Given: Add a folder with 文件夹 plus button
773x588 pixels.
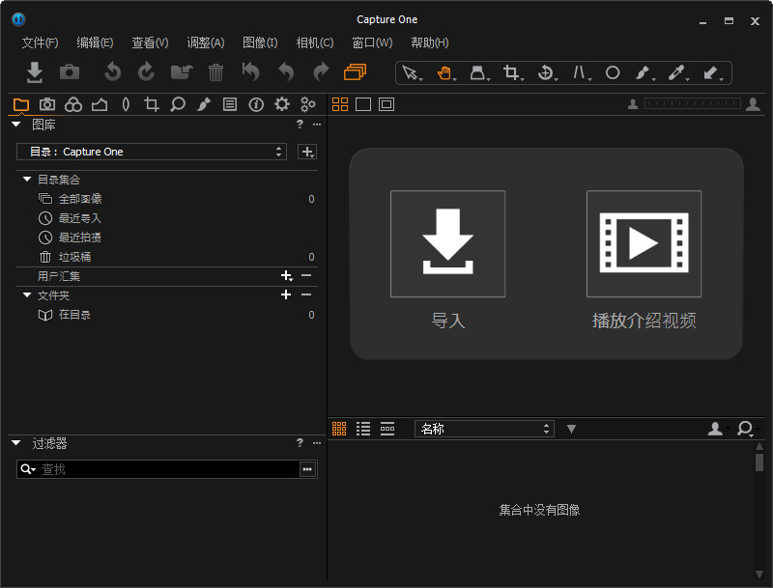Looking at the screenshot, I should 286,294.
